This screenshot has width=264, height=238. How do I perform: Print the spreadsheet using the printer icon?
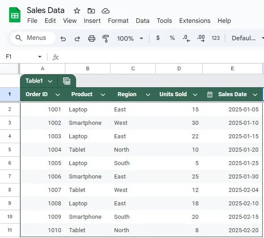[92, 38]
